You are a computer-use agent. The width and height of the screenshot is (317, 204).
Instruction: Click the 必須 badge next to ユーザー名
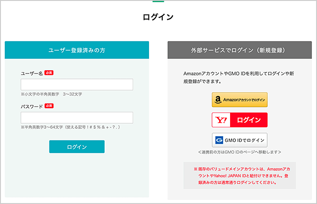click(x=49, y=73)
